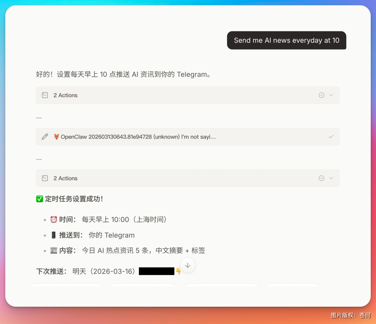Viewport: 376px width, 324px height.
Task: Click the redacted black box after 下次推送
Action: (x=156, y=271)
